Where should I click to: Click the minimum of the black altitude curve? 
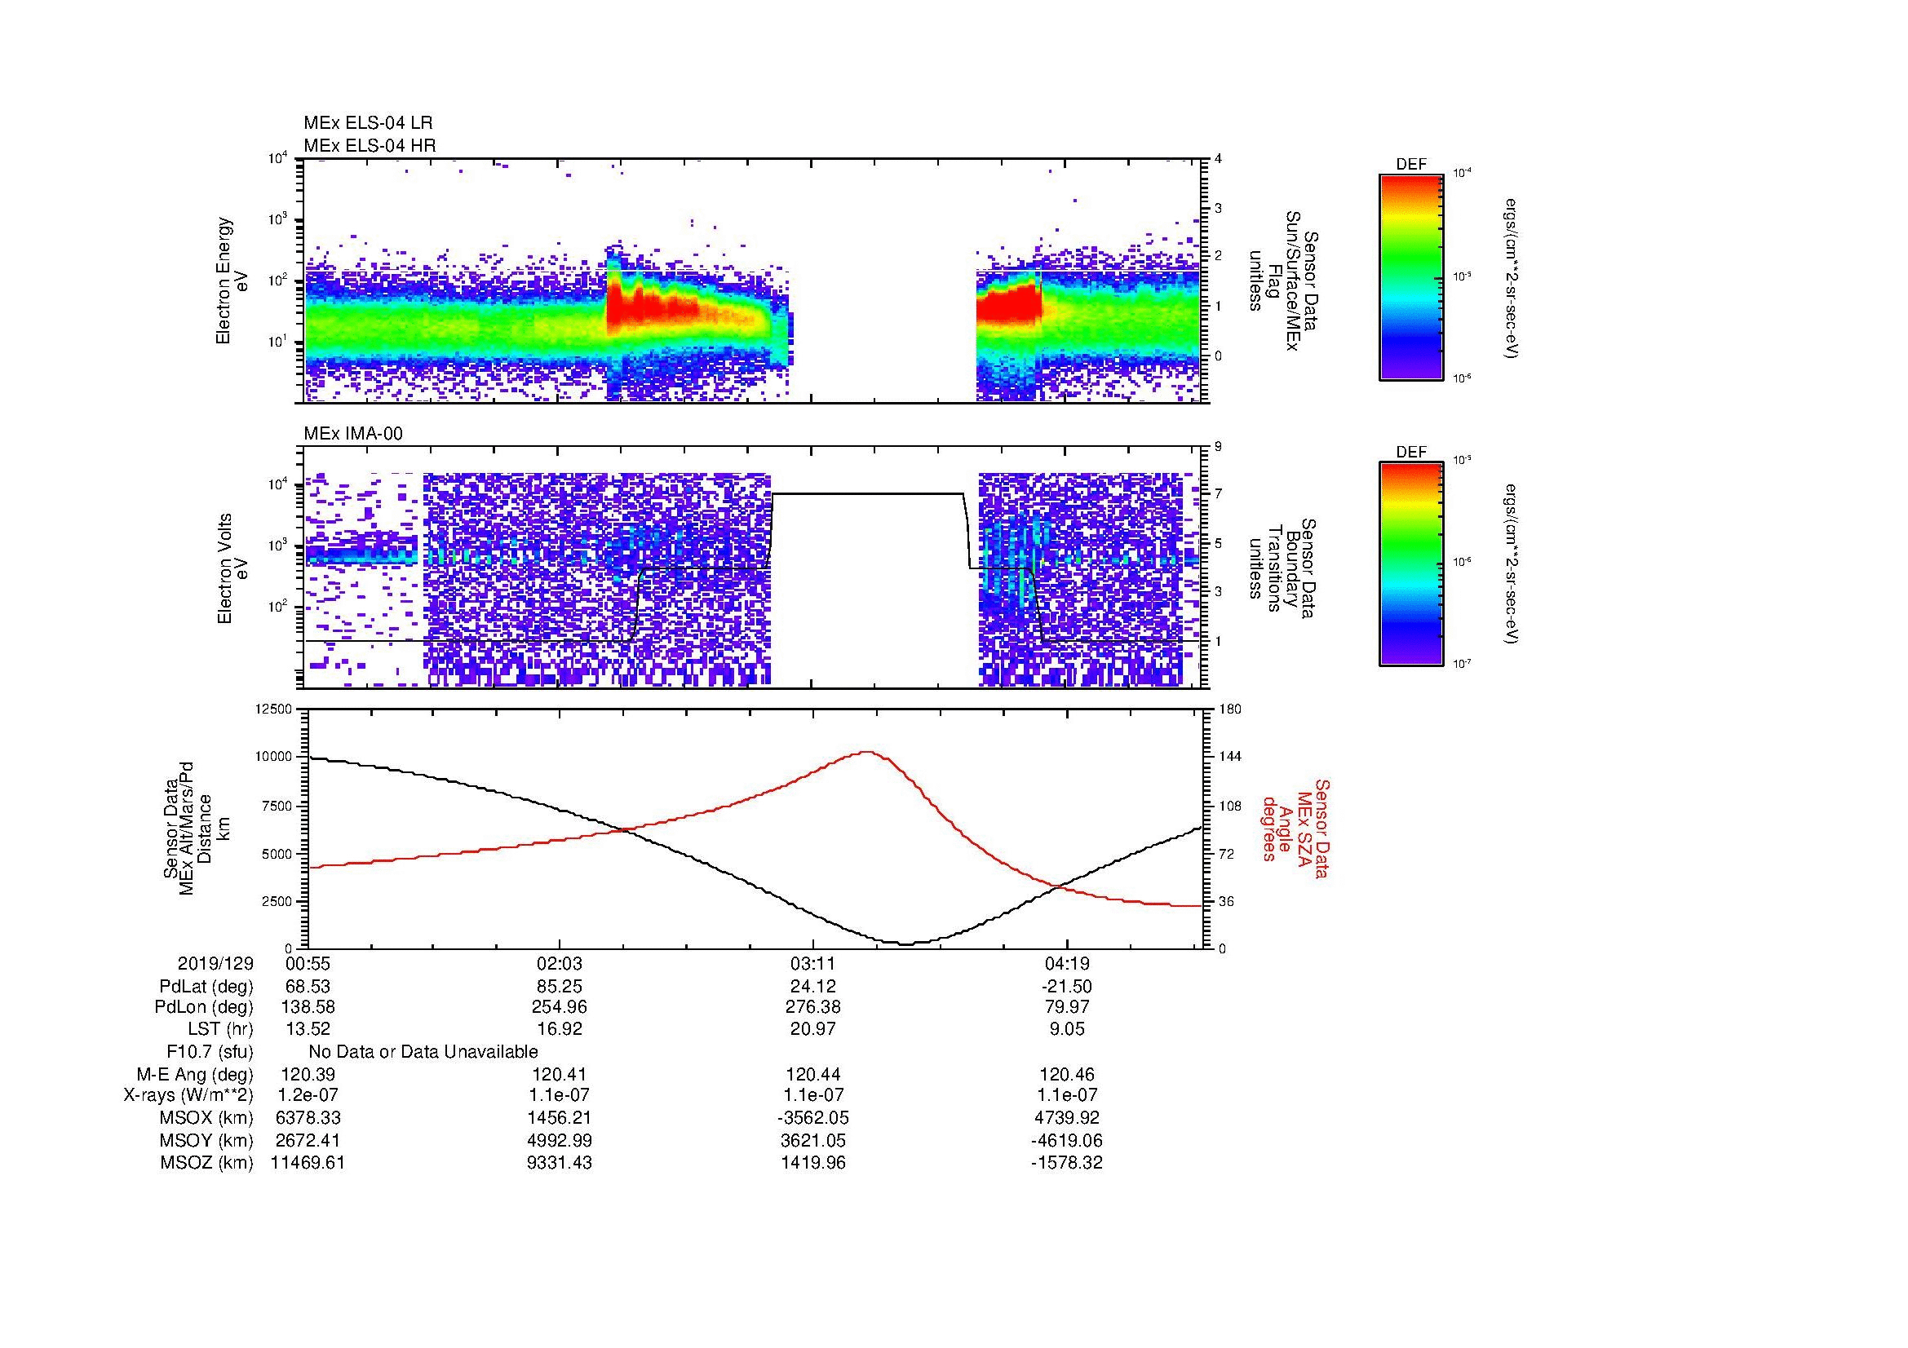[x=905, y=944]
